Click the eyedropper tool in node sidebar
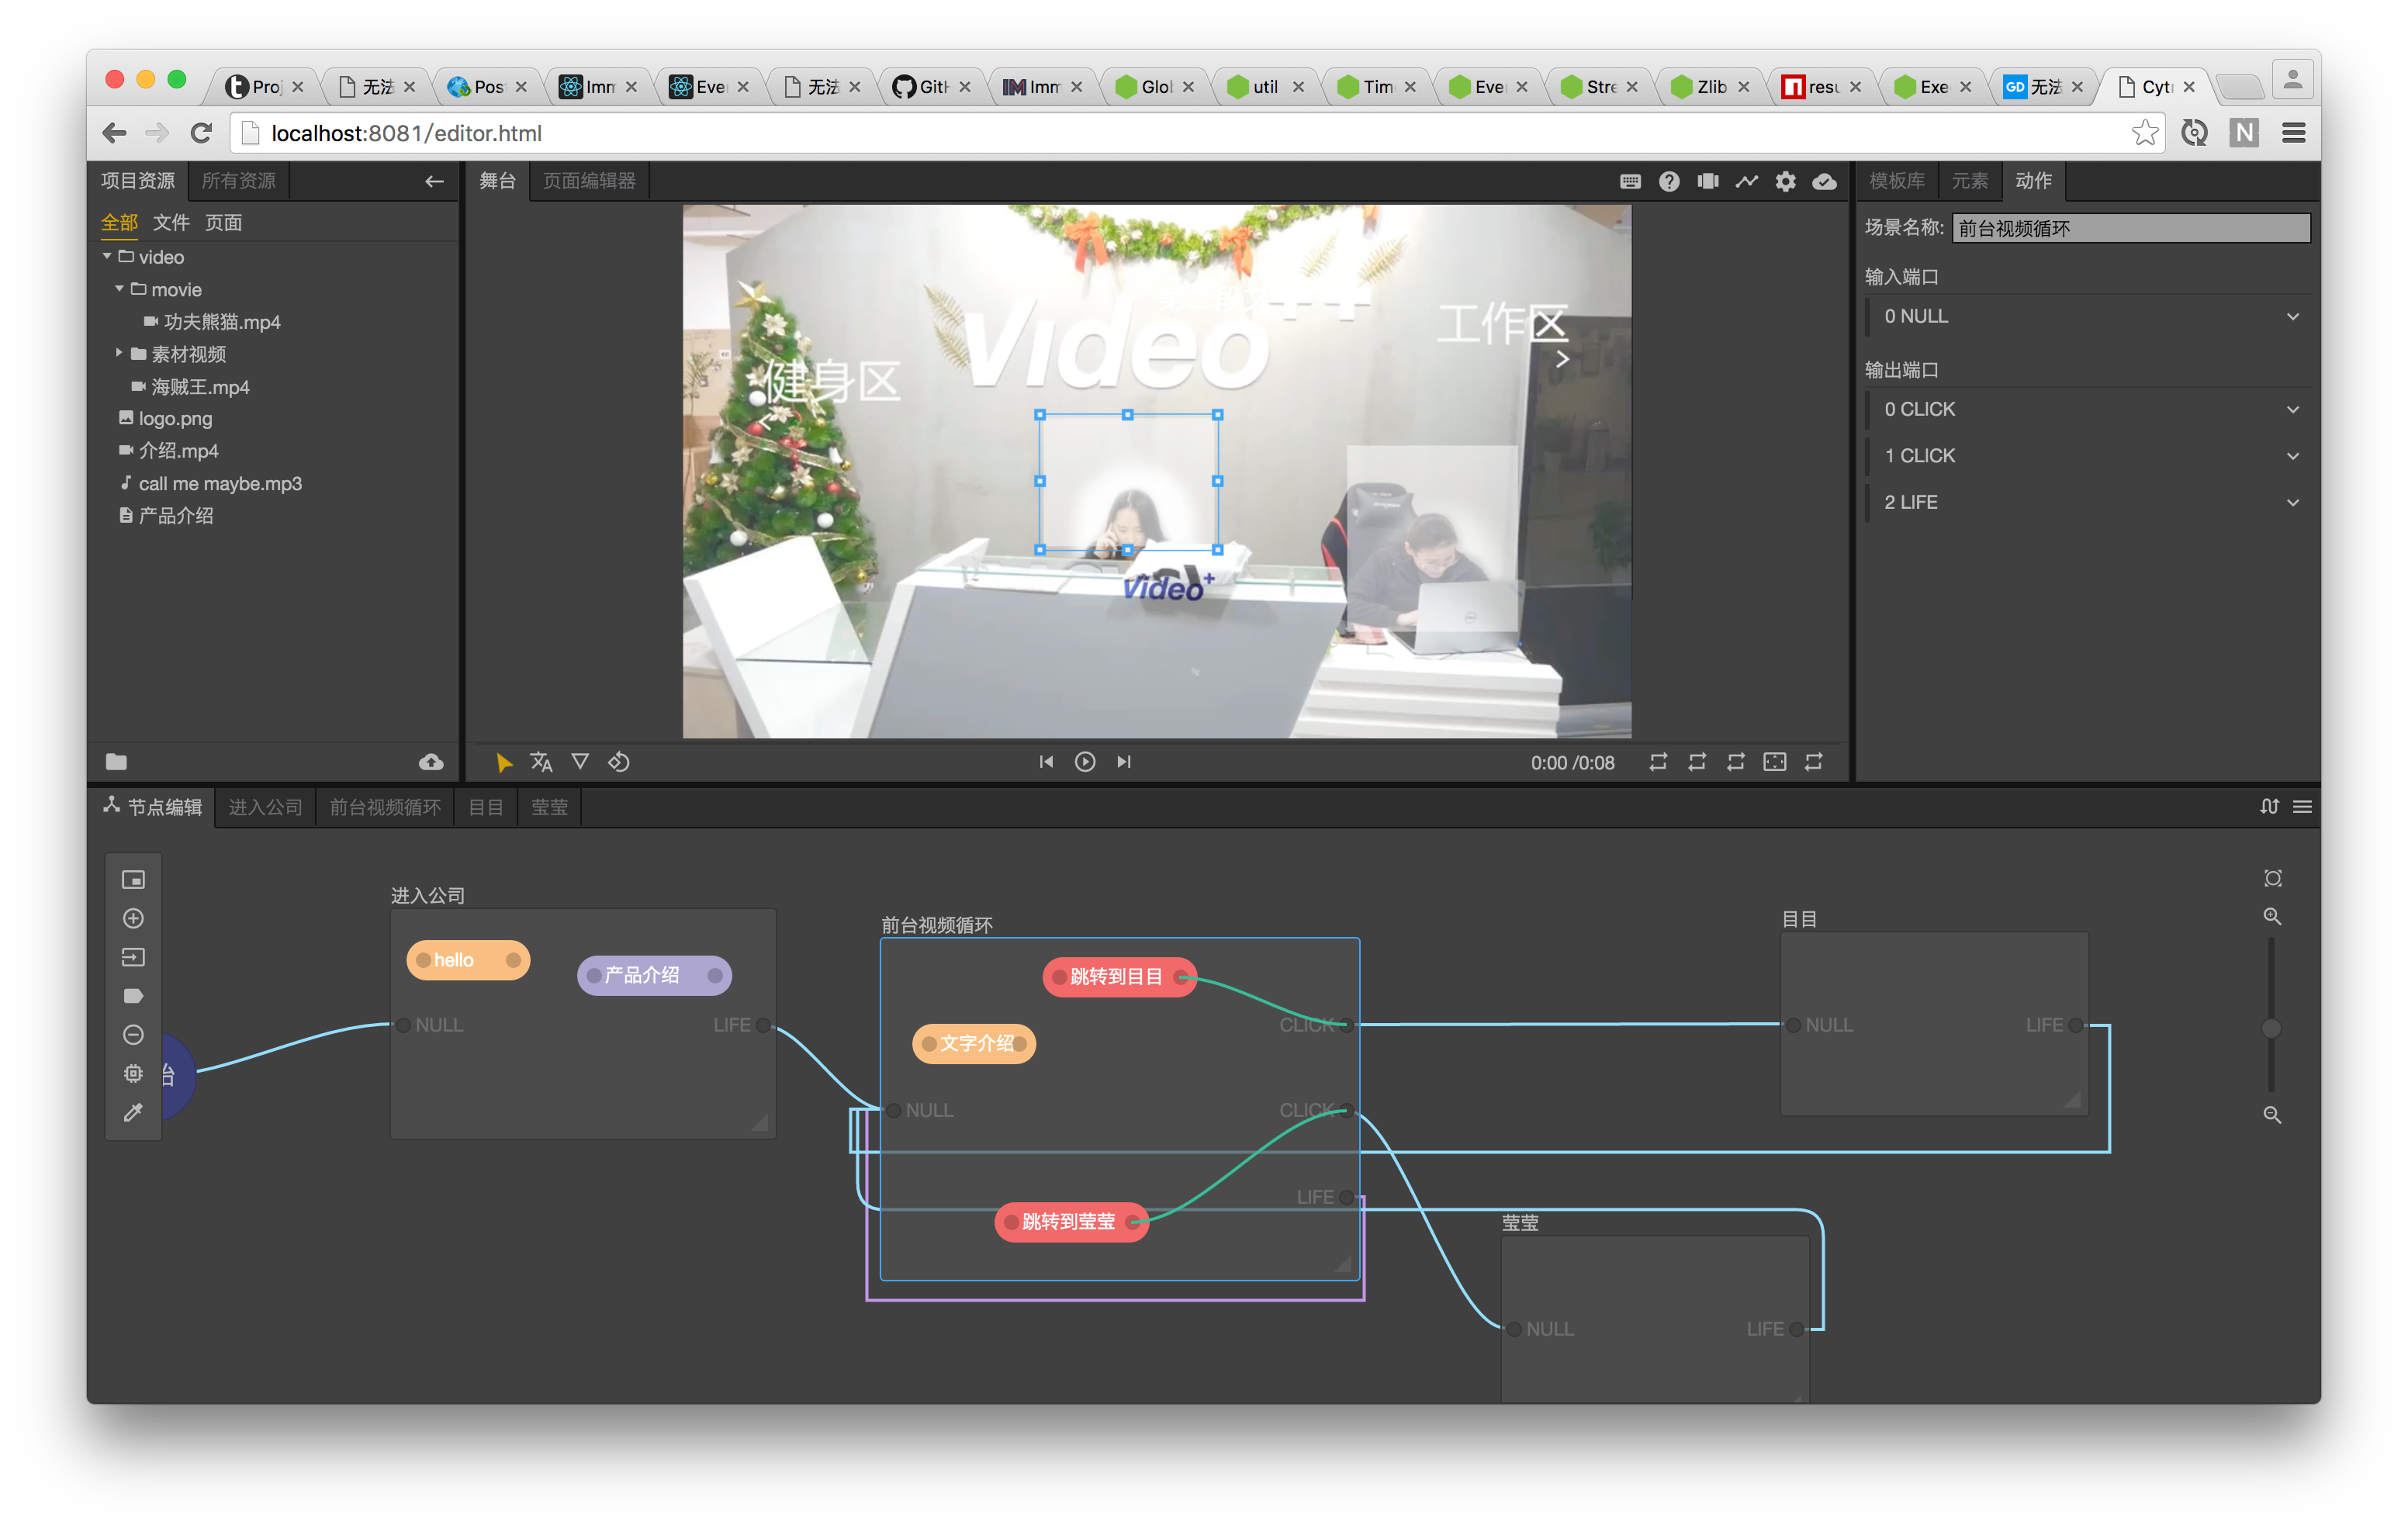 133,1113
